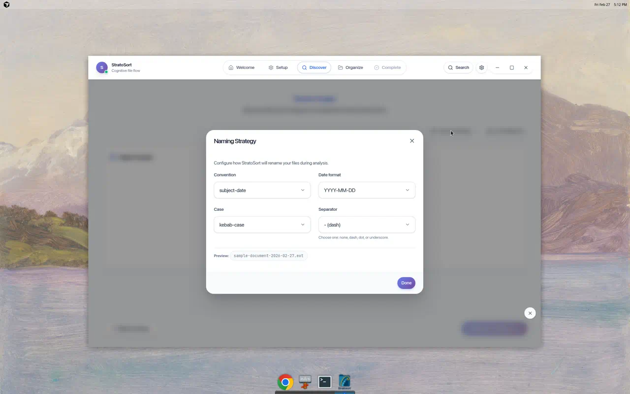630x394 pixels.
Task: Click the Search button
Action: click(x=458, y=67)
